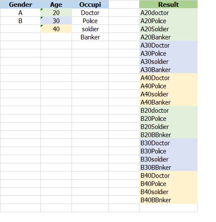Select the cell containing Doctor

(90, 12)
